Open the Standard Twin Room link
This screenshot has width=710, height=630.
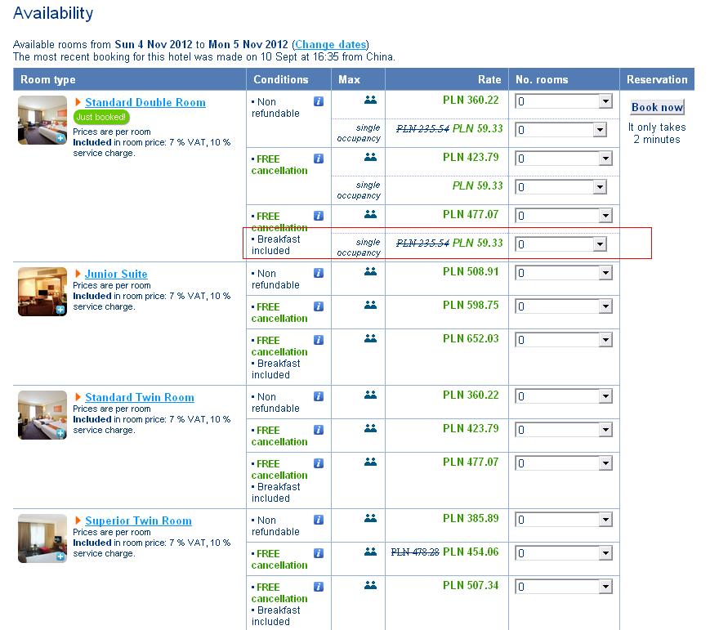[x=140, y=397]
